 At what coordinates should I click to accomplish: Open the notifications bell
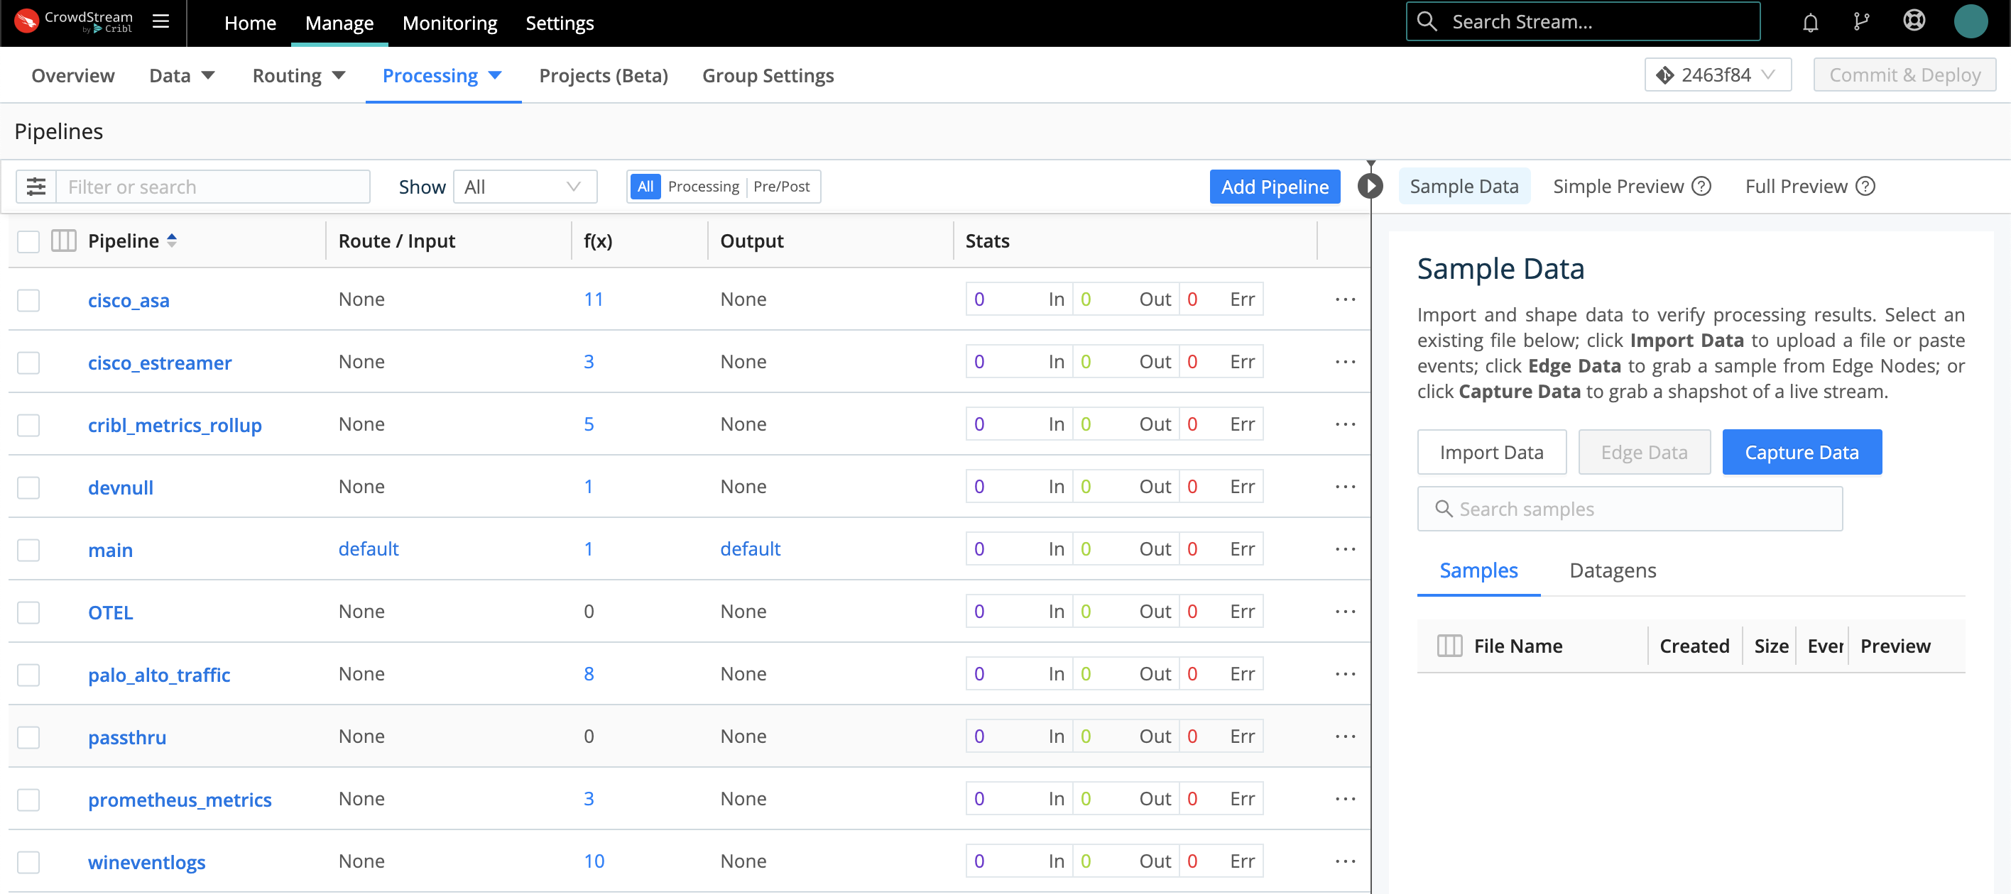pyautogui.click(x=1810, y=23)
